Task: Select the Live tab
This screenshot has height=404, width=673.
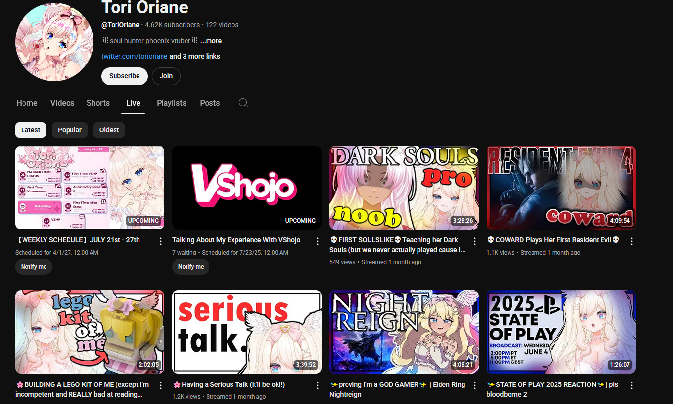Action: (x=133, y=103)
